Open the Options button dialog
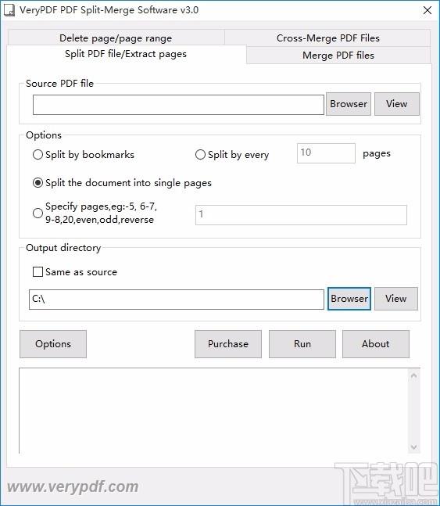This screenshot has height=506, width=440. [53, 344]
